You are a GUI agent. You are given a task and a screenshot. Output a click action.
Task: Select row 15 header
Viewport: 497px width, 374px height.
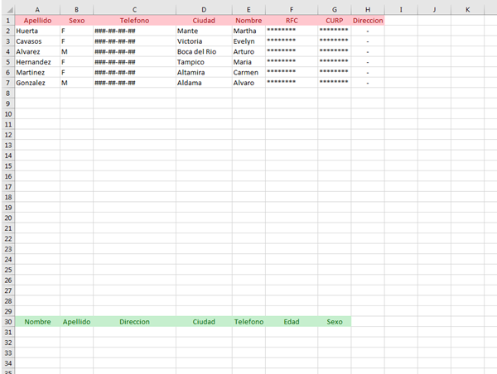tap(8, 166)
